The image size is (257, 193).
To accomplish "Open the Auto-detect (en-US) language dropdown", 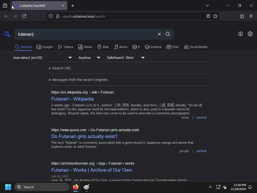I will 43,58.
